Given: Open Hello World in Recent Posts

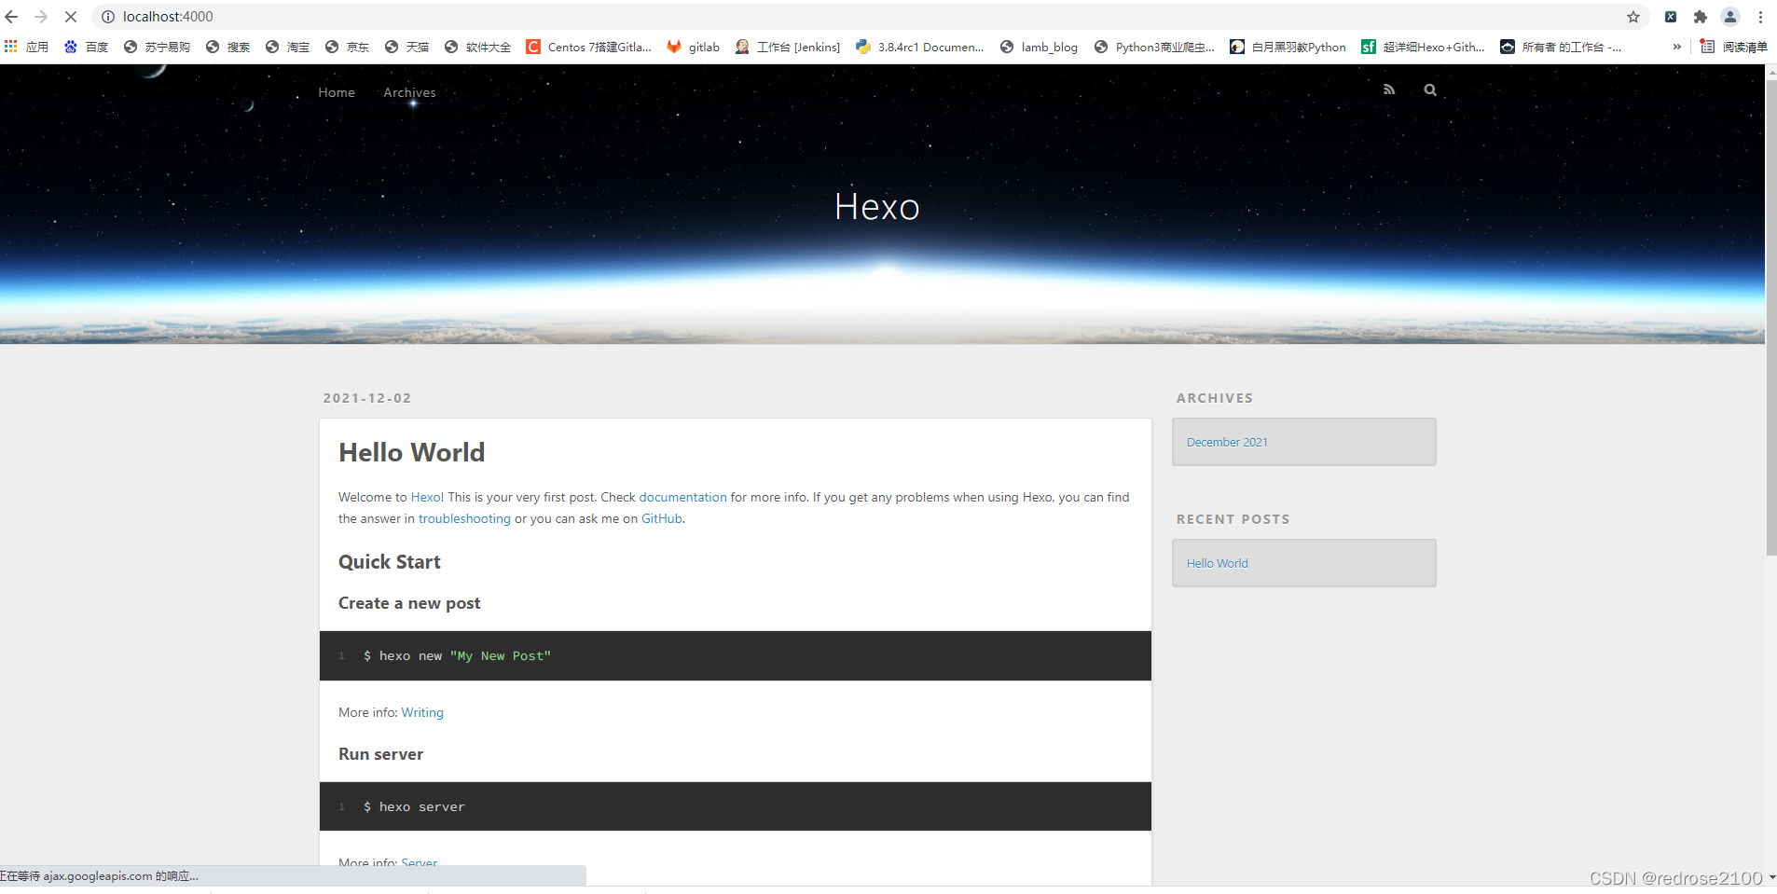Looking at the screenshot, I should 1218,563.
